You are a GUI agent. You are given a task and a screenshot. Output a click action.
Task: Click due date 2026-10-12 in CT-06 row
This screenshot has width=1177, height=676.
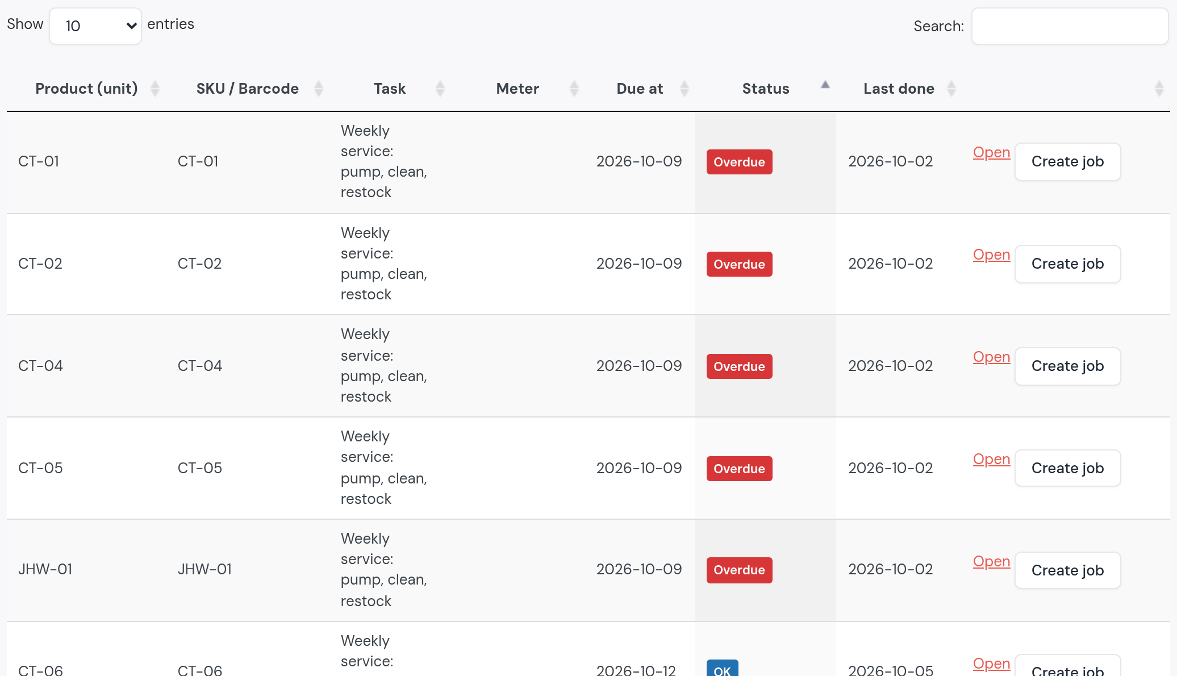click(636, 670)
